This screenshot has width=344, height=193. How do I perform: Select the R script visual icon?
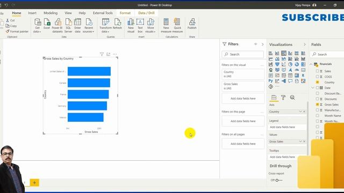(303, 76)
